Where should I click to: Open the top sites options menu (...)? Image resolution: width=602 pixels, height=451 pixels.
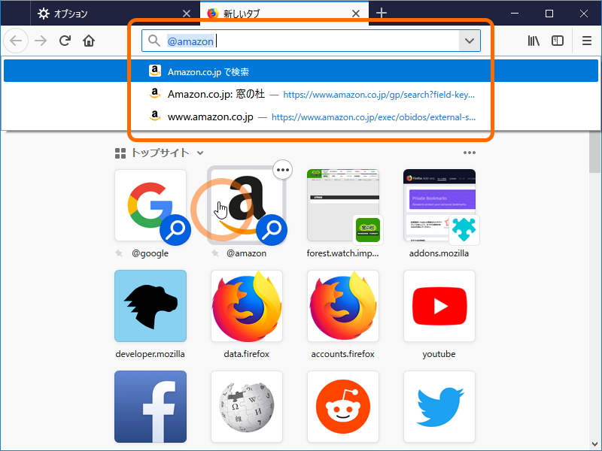point(470,152)
